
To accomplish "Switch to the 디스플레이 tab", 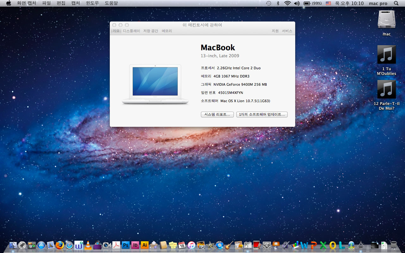I will [x=131, y=31].
